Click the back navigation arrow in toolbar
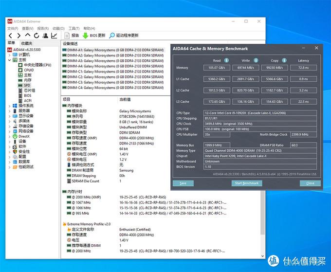The image size is (331, 272). 10,36
